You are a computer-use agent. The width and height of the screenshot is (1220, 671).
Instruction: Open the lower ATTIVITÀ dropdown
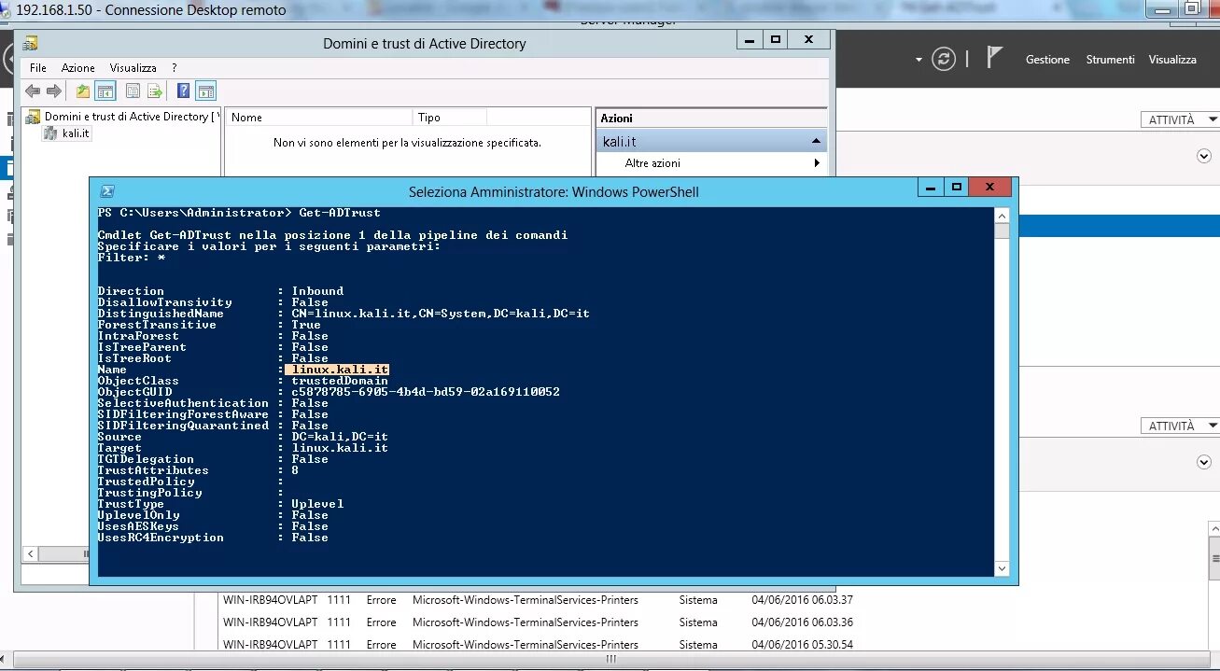pyautogui.click(x=1180, y=426)
